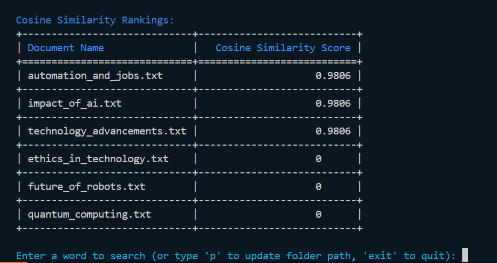Click the 0 score for quantum_computing.txt

pyautogui.click(x=319, y=214)
